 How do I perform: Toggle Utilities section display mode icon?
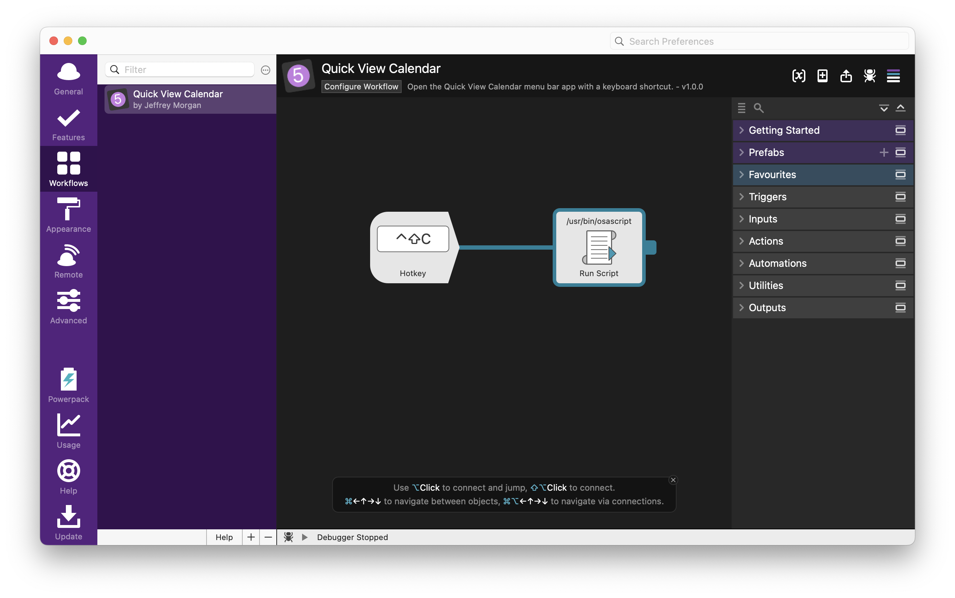click(900, 285)
